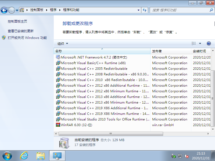The height and width of the screenshot is (161, 215).
Task: Click icon of 2013 x86 Additional Runtime
Action: [x=58, y=97]
